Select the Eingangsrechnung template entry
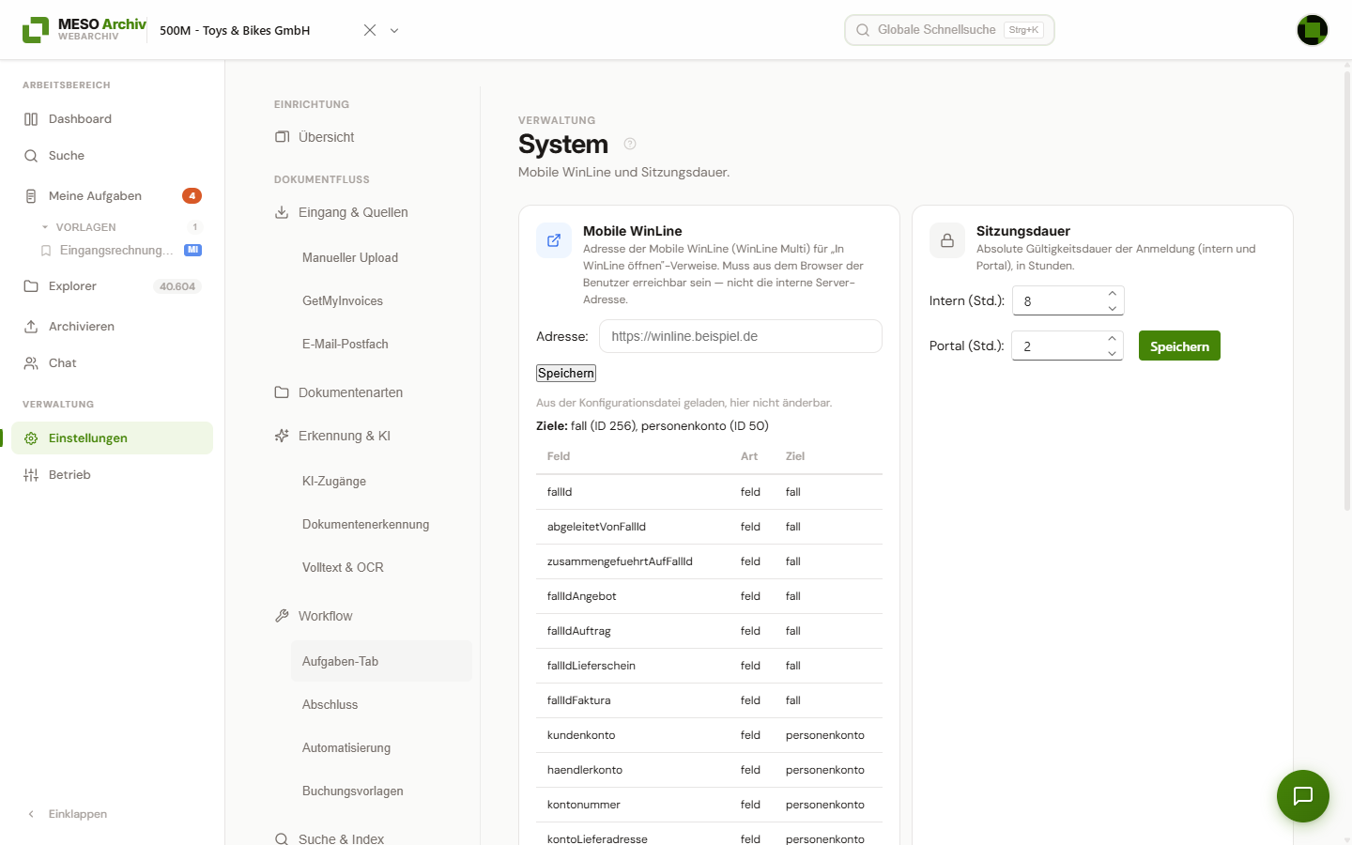This screenshot has height=845, width=1352. 121,251
